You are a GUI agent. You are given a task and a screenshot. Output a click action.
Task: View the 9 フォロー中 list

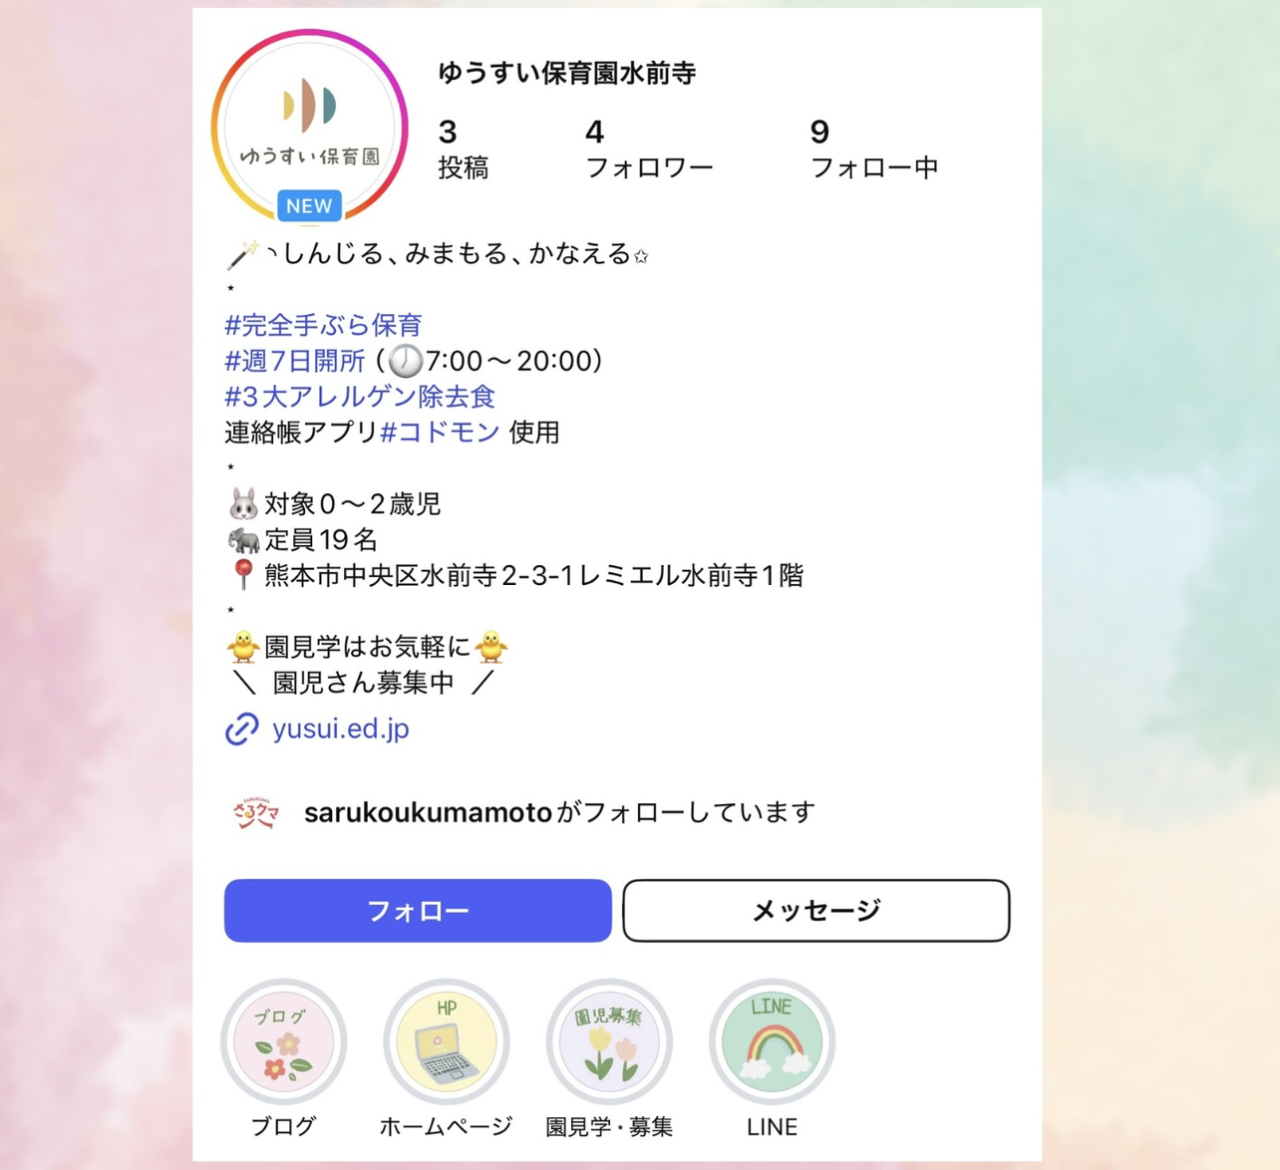(874, 149)
